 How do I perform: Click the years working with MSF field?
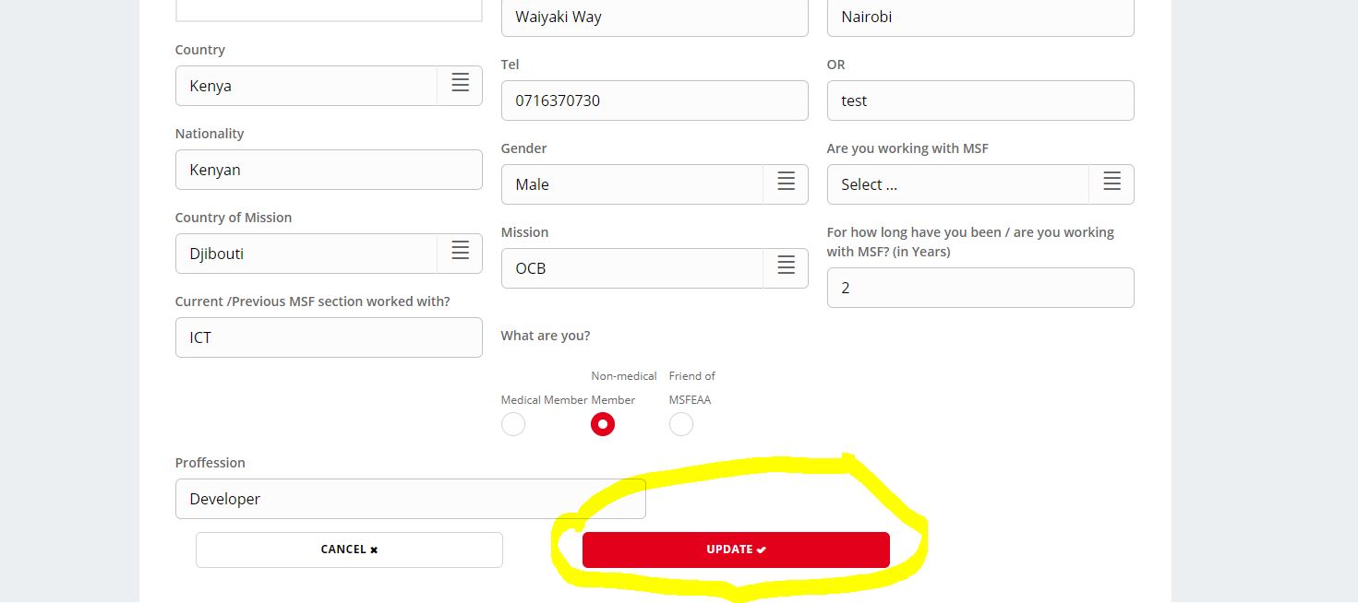pyautogui.click(x=980, y=288)
